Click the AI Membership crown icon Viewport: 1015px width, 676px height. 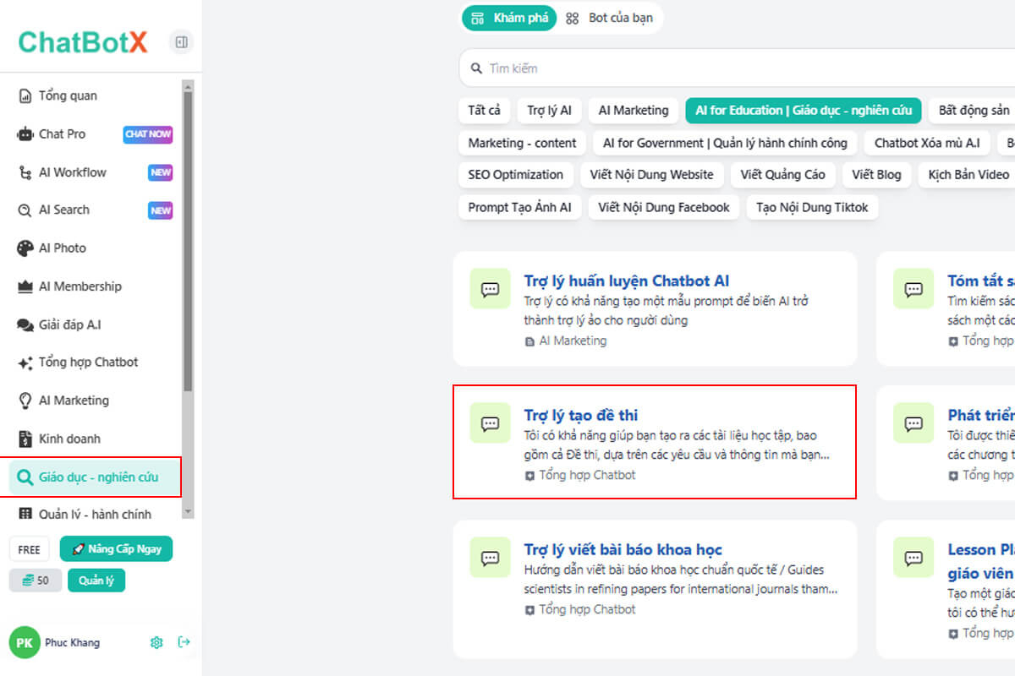coord(25,286)
